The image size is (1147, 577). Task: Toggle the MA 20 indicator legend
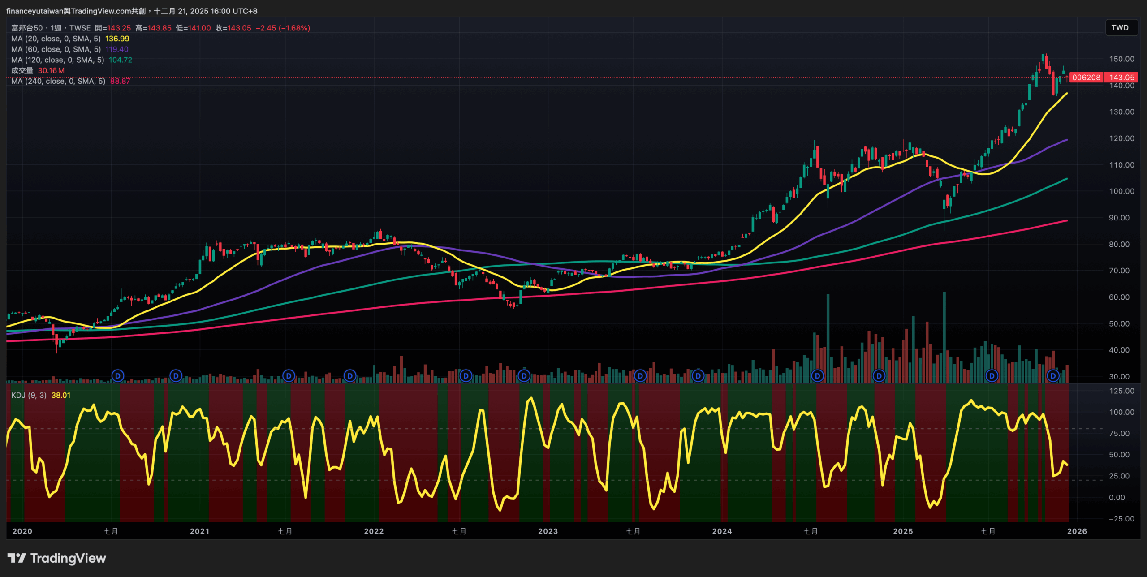pos(56,39)
